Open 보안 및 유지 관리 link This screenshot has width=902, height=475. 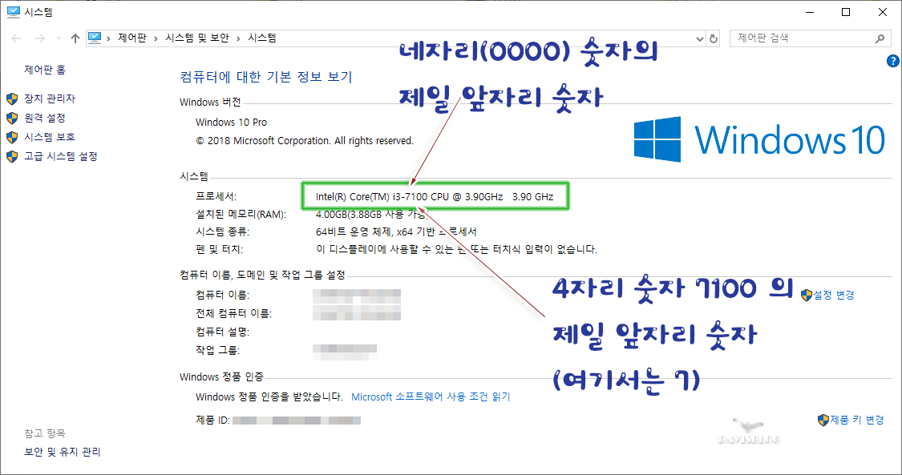point(62,452)
